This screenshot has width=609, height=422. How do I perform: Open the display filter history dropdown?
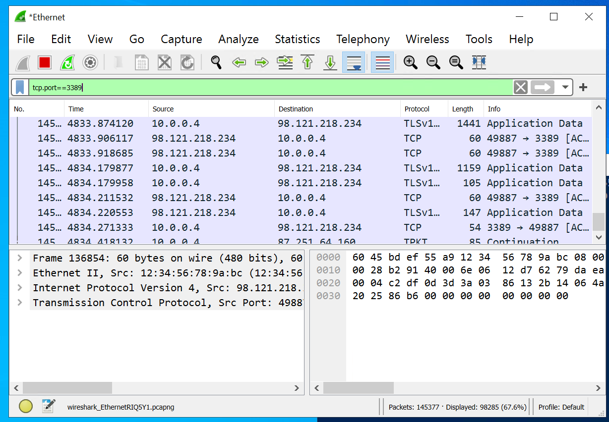(565, 87)
